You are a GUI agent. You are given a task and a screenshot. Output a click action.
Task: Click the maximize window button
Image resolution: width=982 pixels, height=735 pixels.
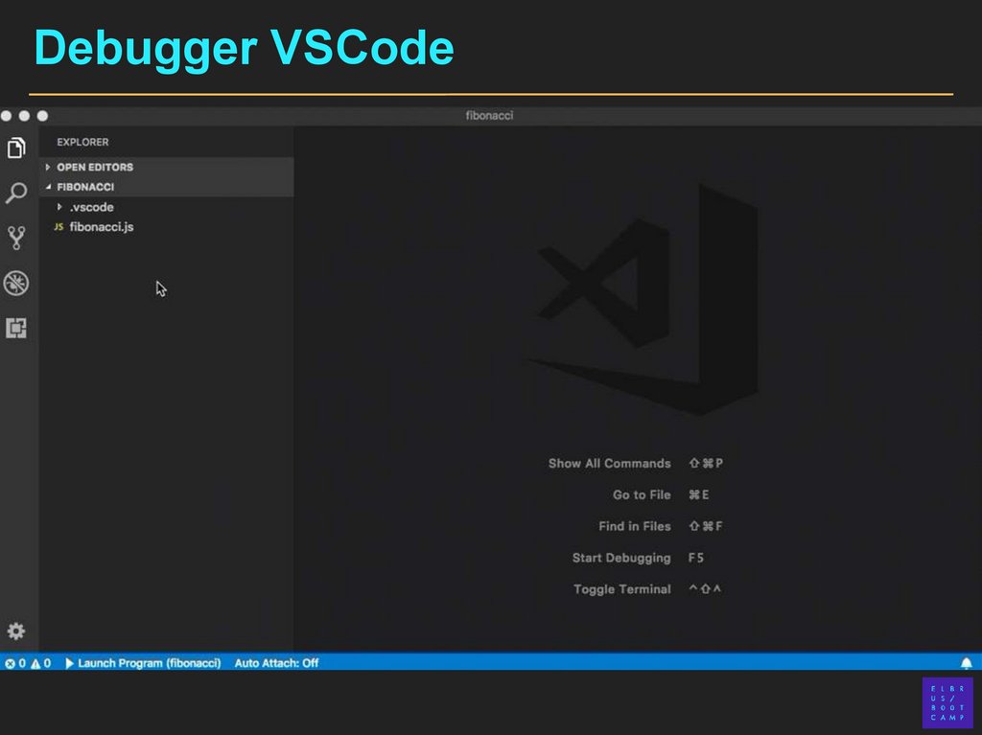(x=42, y=116)
